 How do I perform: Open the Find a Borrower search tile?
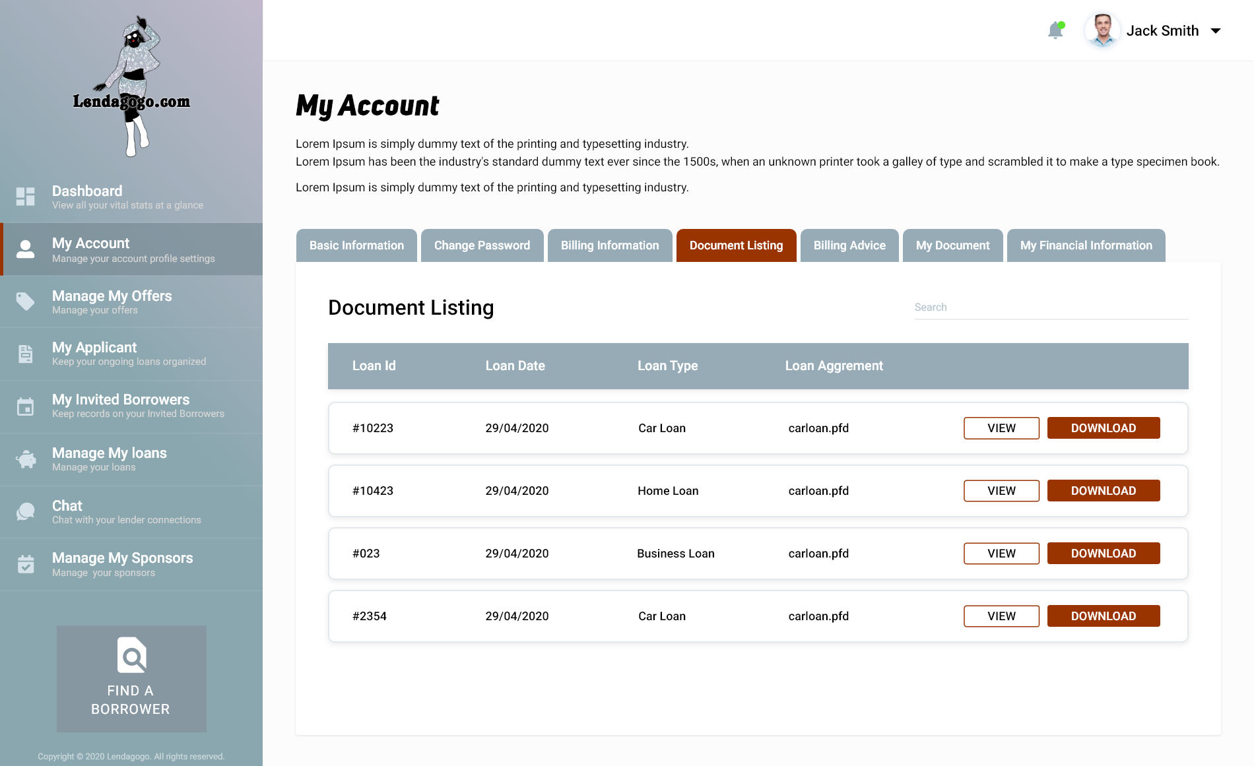pyautogui.click(x=131, y=678)
